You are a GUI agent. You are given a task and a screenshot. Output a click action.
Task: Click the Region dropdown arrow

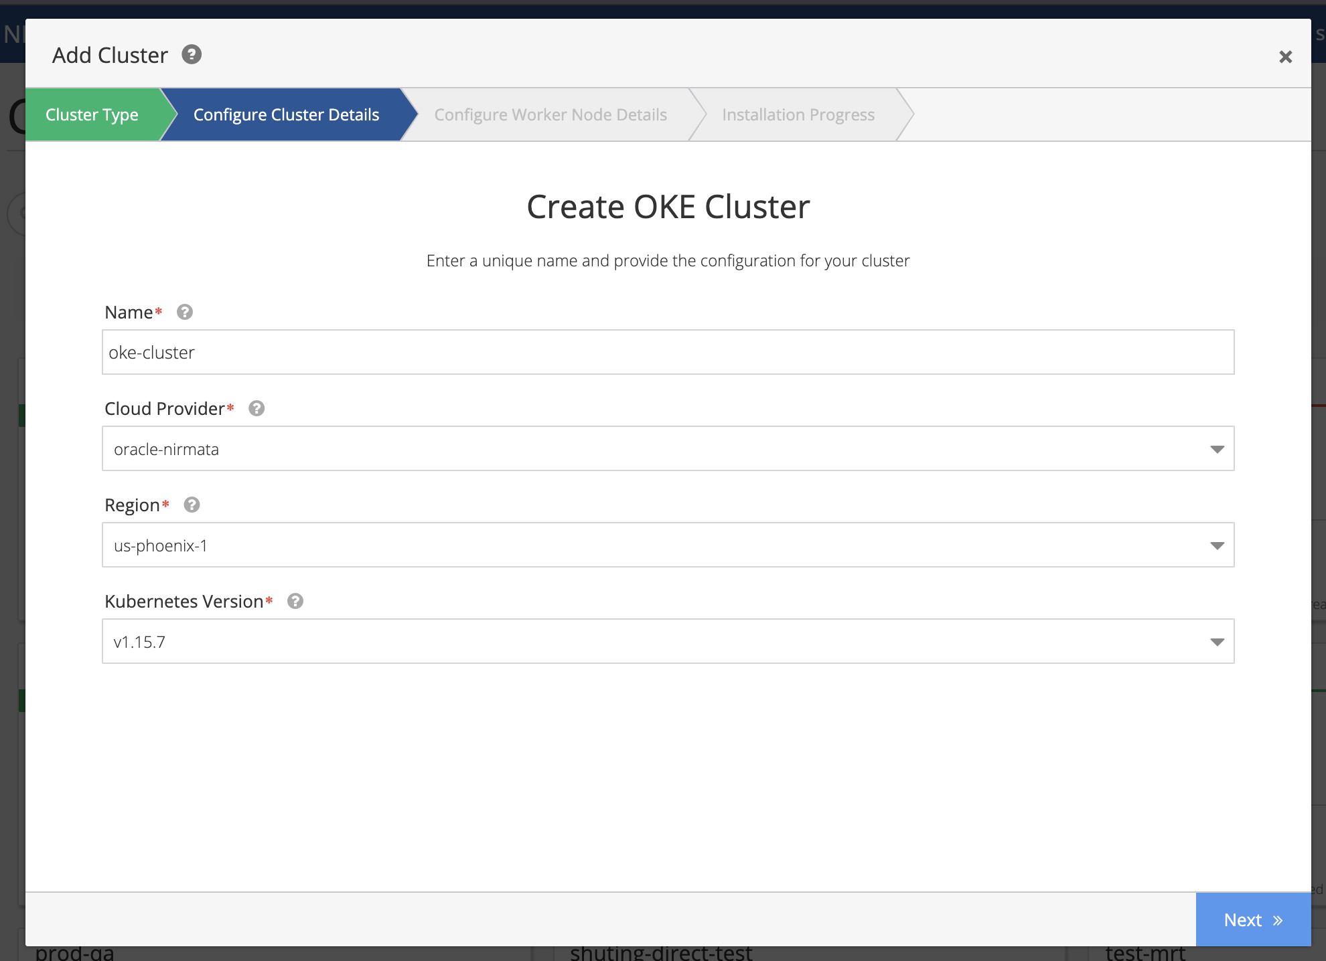pyautogui.click(x=1217, y=545)
